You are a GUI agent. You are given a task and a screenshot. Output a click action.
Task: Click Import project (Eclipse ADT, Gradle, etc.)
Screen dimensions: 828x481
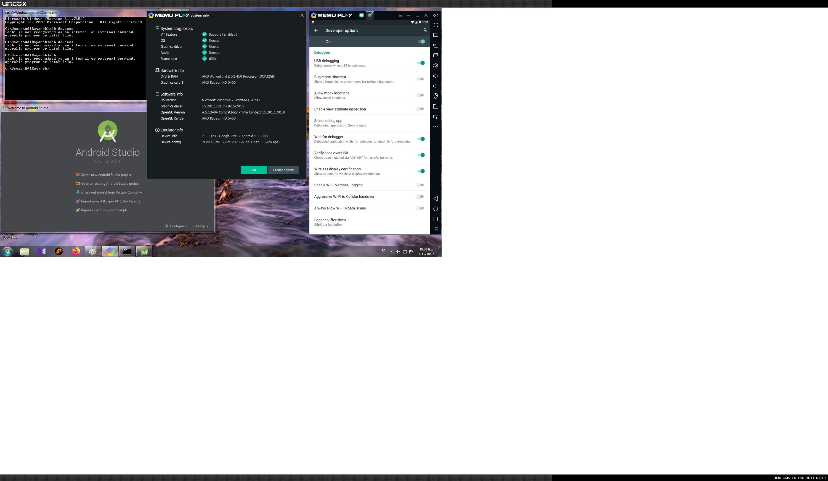point(108,201)
